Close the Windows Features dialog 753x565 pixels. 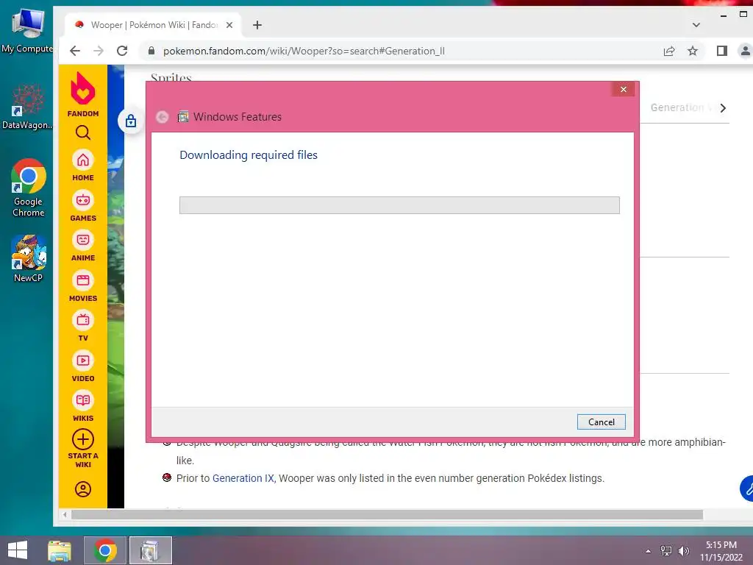(x=624, y=89)
